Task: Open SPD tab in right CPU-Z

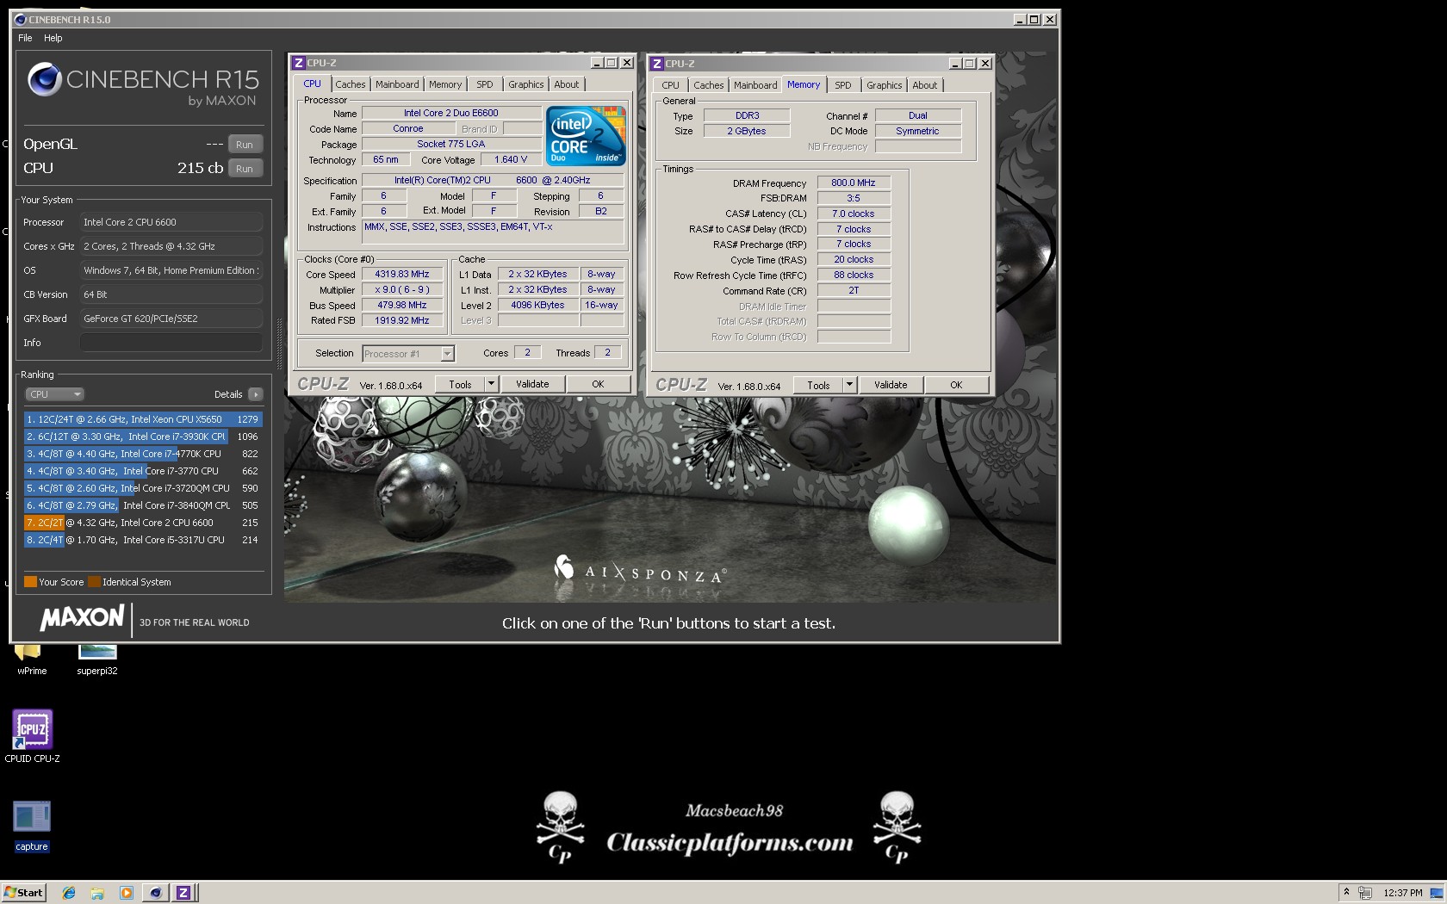Action: point(843,85)
